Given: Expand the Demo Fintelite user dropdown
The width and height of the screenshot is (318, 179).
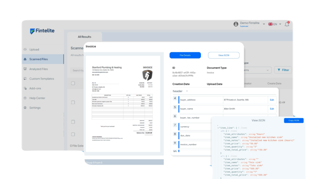Looking at the screenshot, I should click(264, 24).
